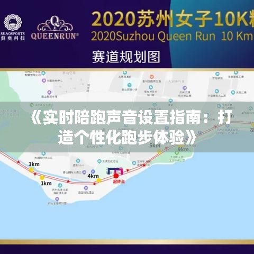Screen dimensions: 254x254
Task: Select the yellow dot beside the 3km label
Action: tap(31, 170)
